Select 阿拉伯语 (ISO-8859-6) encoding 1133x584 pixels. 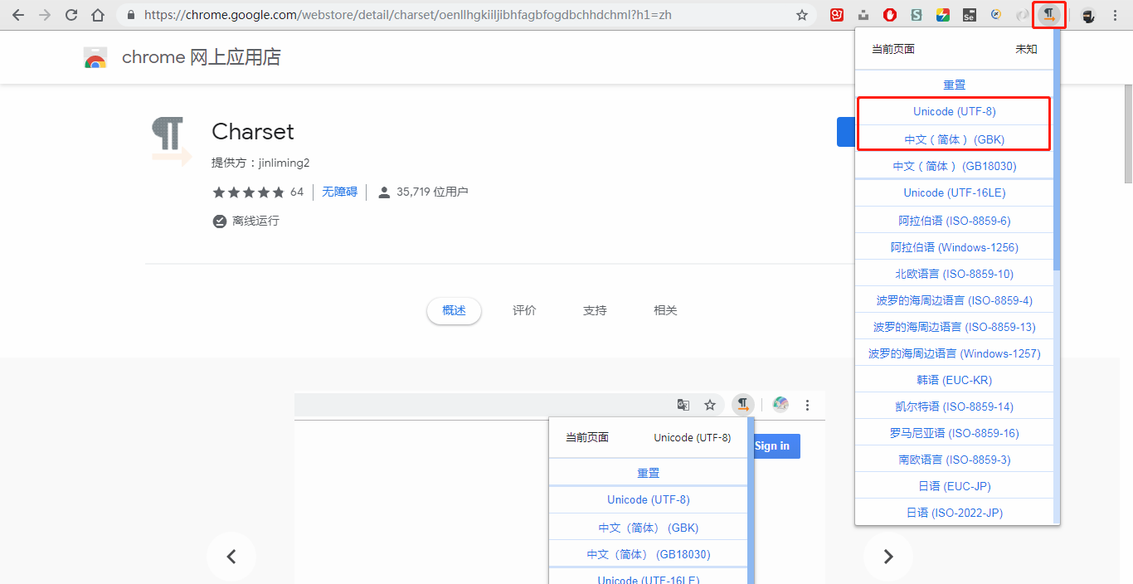[x=954, y=221]
